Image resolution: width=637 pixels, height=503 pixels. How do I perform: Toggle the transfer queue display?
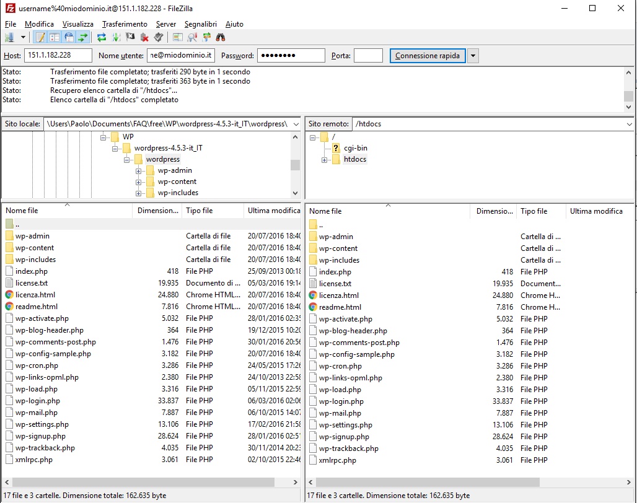click(83, 38)
